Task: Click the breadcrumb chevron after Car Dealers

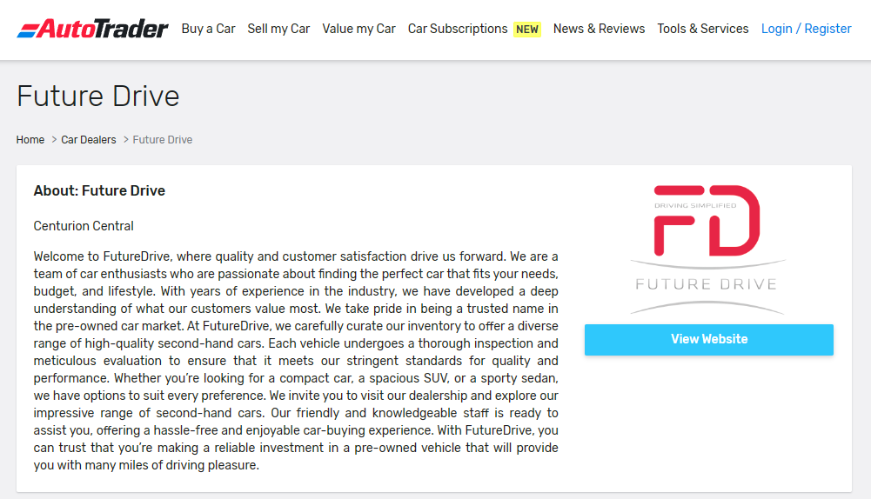Action: click(125, 140)
